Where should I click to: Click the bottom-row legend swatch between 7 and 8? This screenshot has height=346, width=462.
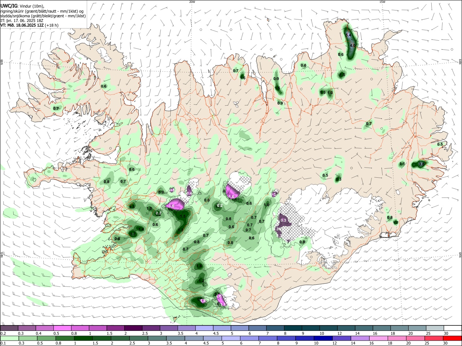click(267, 338)
